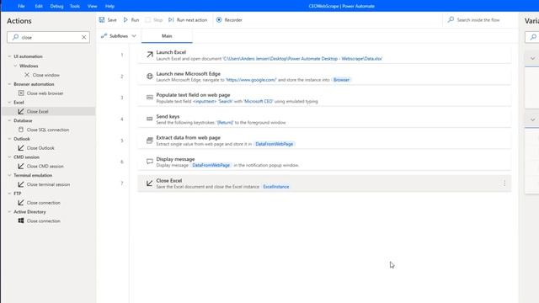Viewport: 539px width, 303px height.
Task: Clear the actions search with X
Action: click(84, 37)
